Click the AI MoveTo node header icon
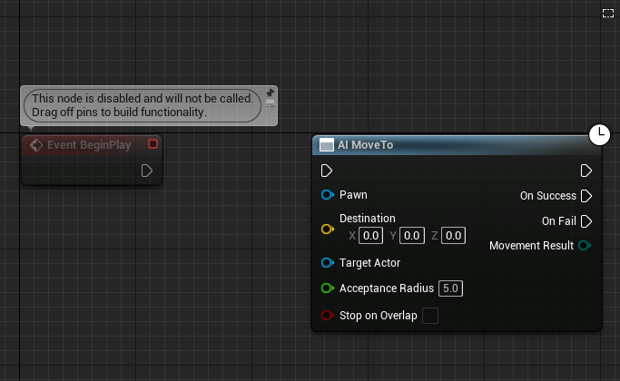620x381 pixels. tap(327, 144)
